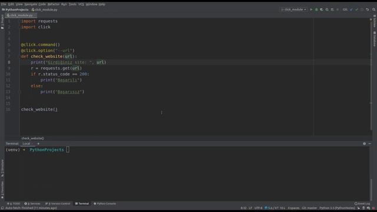Open the Favorites tool window sidebar tab

pos(2,190)
